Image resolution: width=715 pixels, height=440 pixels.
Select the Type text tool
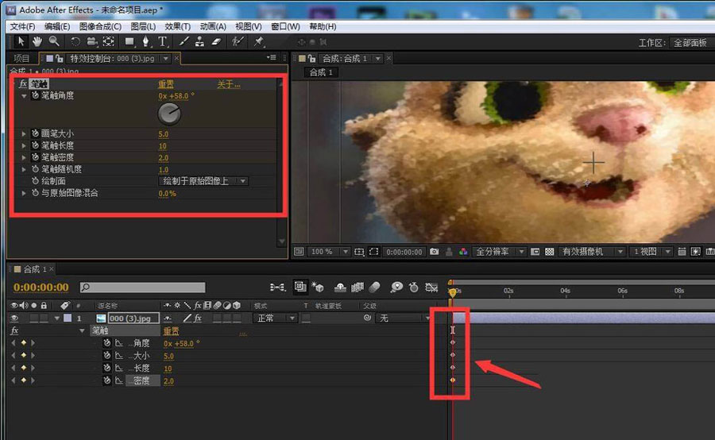(163, 41)
